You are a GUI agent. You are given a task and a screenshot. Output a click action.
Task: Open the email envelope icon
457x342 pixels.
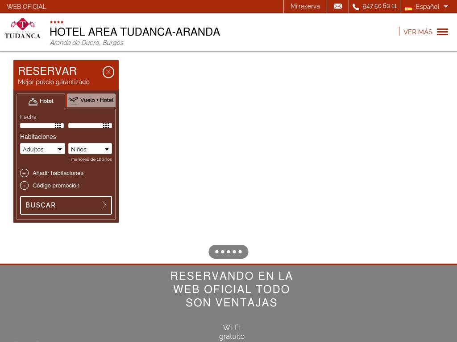pos(338,6)
